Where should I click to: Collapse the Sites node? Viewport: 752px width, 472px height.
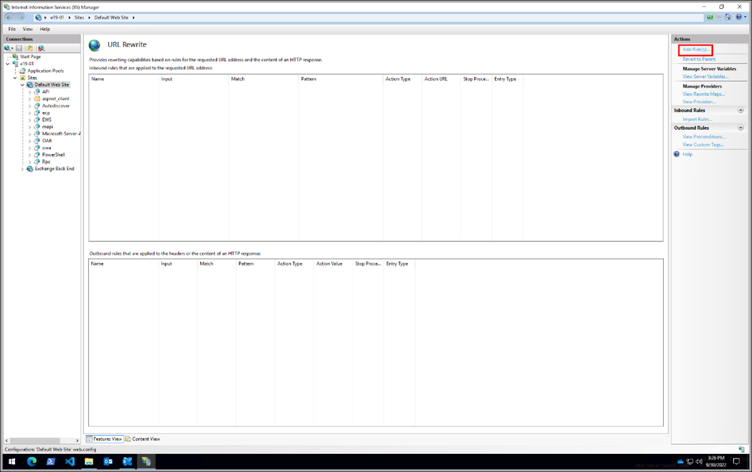(x=15, y=78)
